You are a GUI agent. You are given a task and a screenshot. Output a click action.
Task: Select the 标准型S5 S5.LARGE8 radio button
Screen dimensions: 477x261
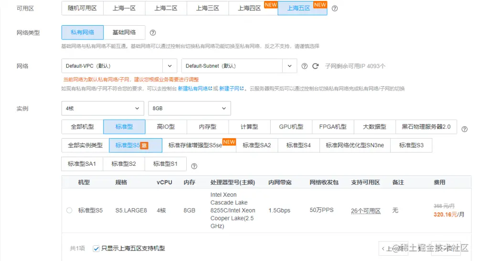coord(69,211)
